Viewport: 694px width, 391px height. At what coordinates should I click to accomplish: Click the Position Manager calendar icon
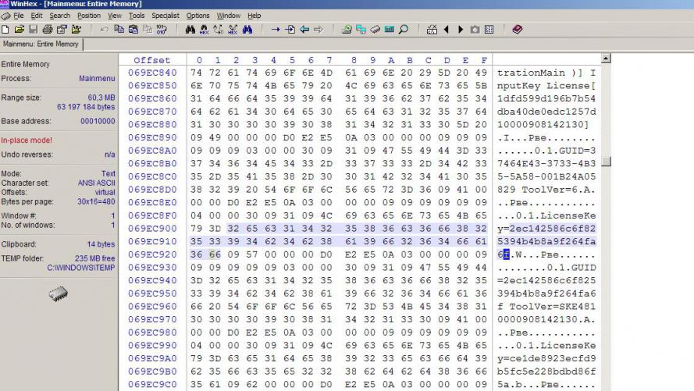(432, 30)
